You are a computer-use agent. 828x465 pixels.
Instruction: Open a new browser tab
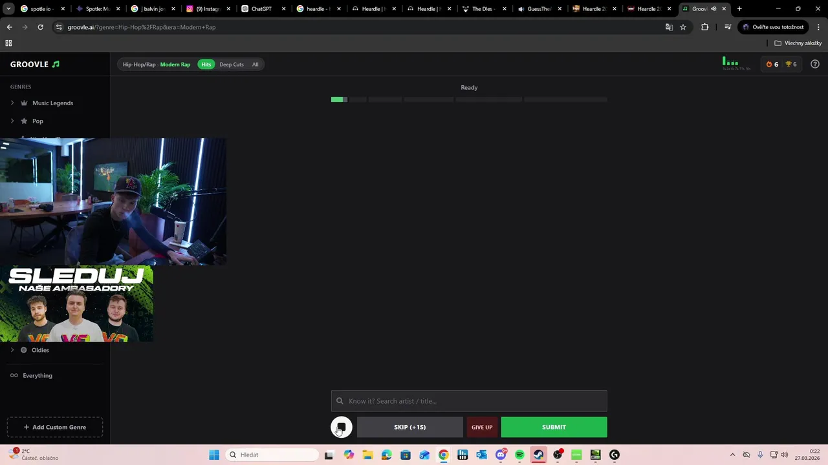pyautogui.click(x=739, y=9)
